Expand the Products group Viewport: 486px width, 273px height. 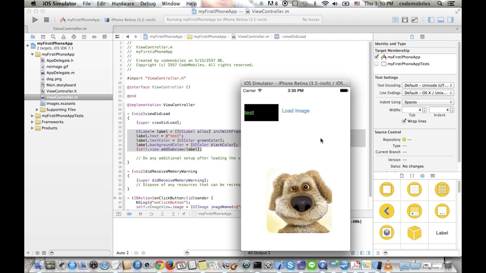click(32, 128)
